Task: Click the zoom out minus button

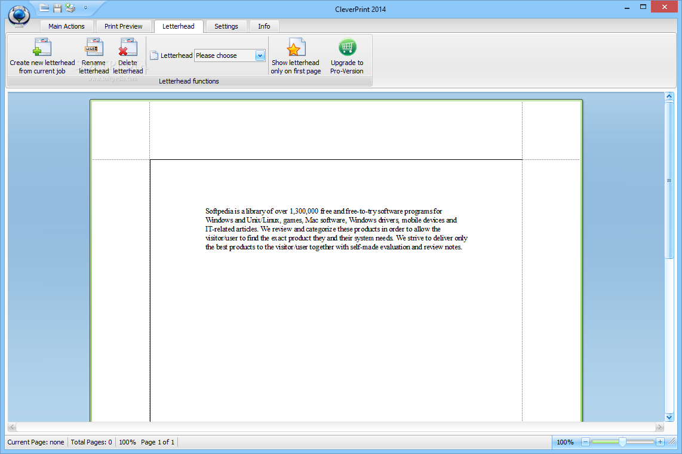Action: point(585,442)
